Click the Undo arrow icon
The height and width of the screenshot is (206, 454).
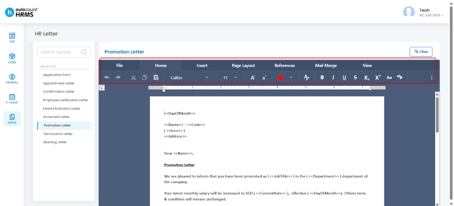(x=107, y=77)
